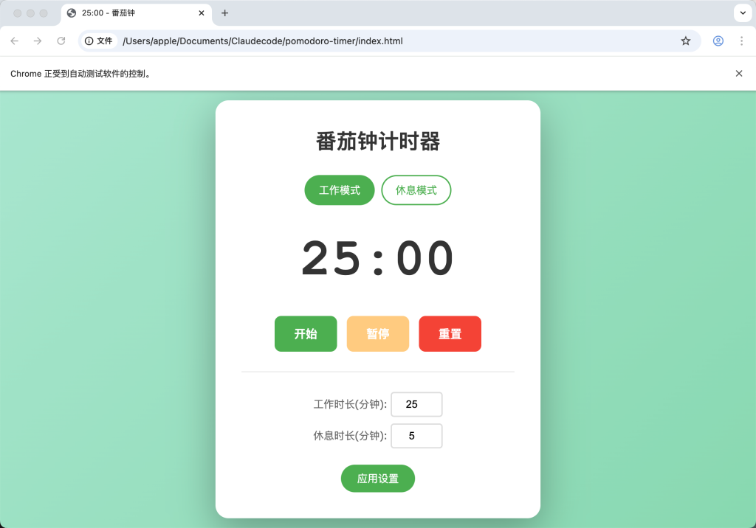This screenshot has width=756, height=528.
Task: Click the browser forward arrow icon
Action: (x=38, y=41)
